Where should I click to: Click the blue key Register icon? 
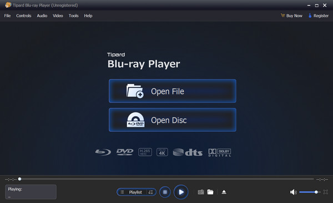[310, 16]
